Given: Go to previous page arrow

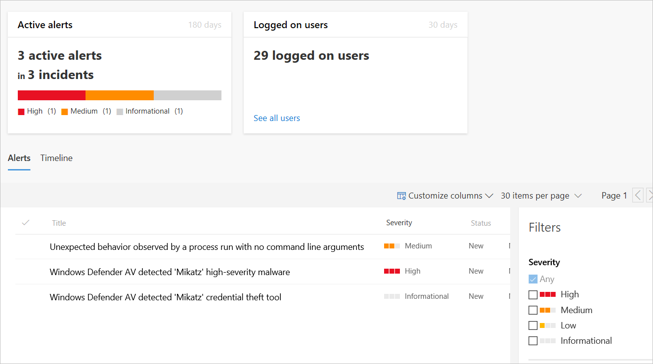Looking at the screenshot, I should tap(638, 196).
